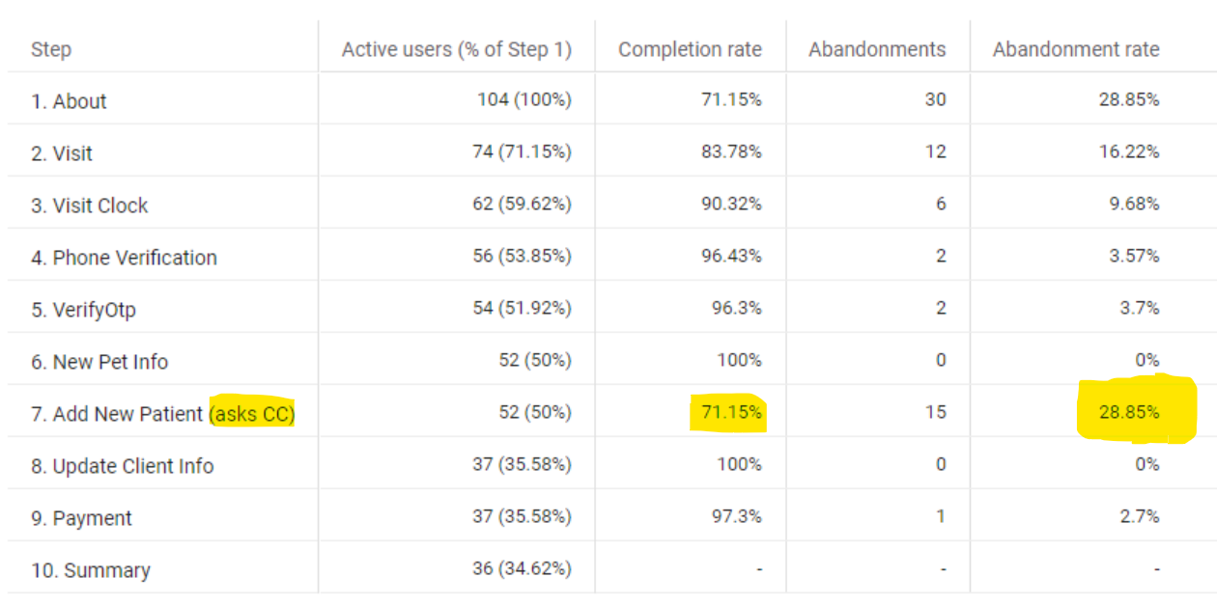Open the 10. Summary step
This screenshot has height=605, width=1217.
91,570
